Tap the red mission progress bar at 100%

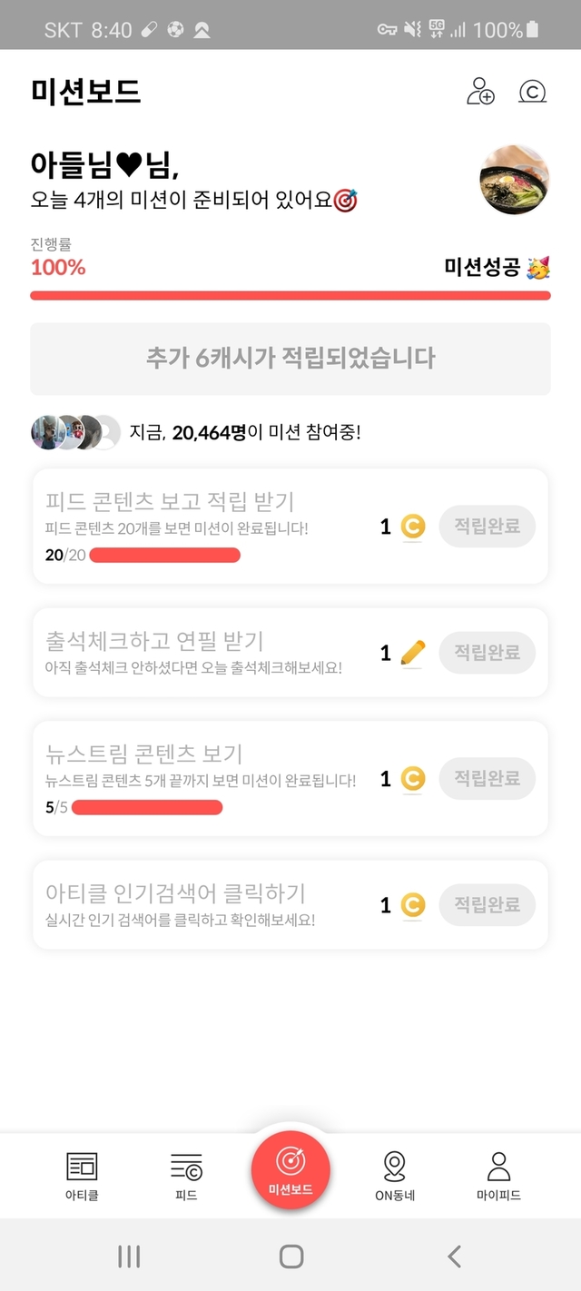tap(290, 295)
